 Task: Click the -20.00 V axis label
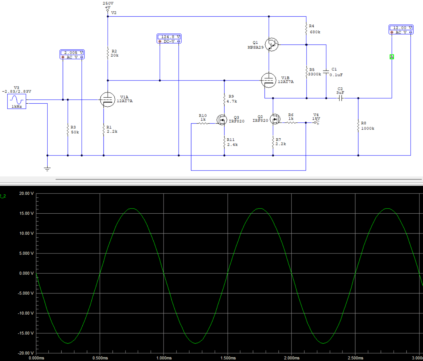pyautogui.click(x=26, y=353)
